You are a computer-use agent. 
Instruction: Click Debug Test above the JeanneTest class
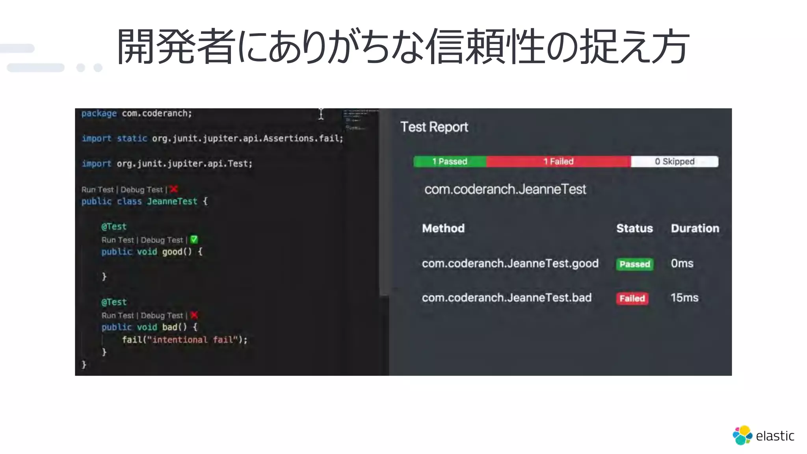click(141, 190)
